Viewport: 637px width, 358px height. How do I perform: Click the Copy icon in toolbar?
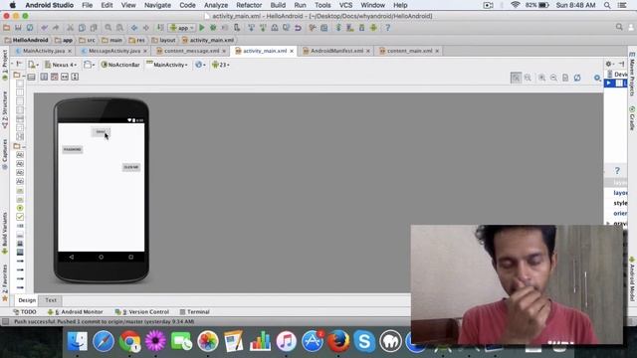[x=82, y=28]
